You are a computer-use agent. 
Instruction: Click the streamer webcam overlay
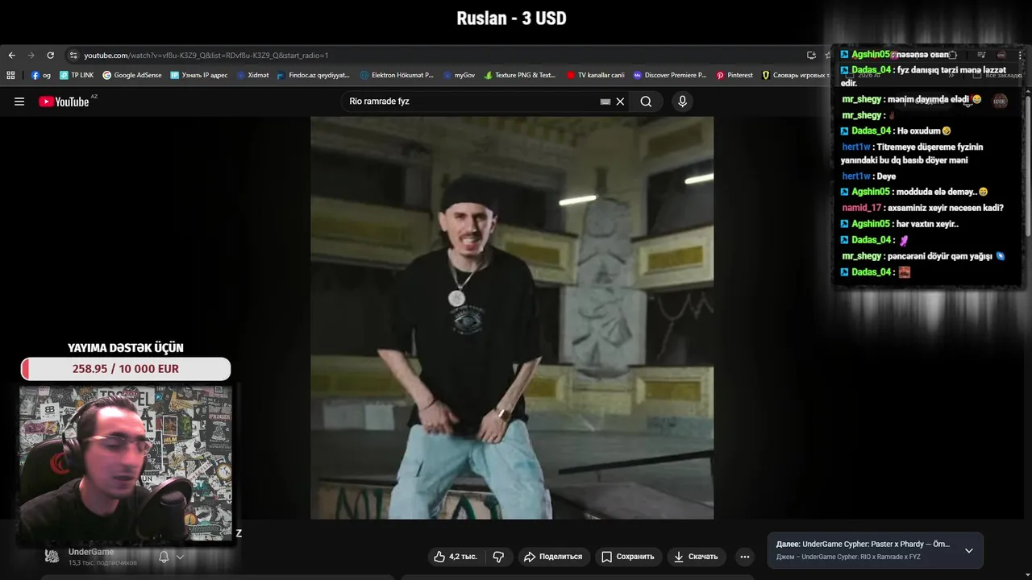pyautogui.click(x=126, y=465)
